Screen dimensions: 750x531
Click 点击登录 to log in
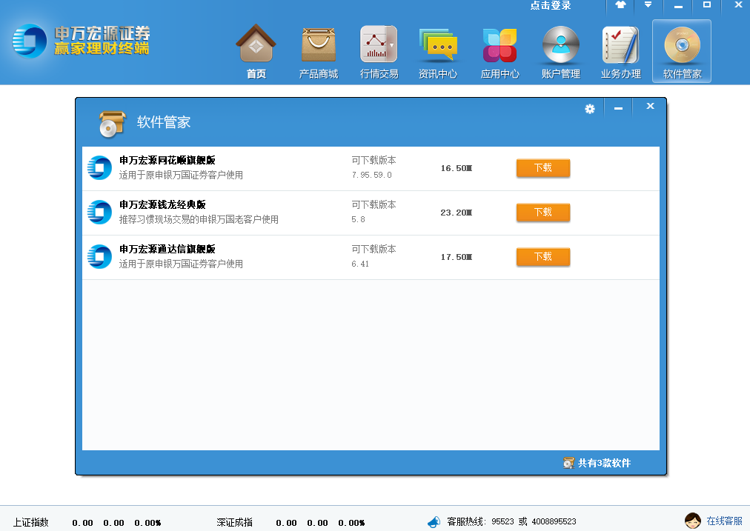(551, 5)
